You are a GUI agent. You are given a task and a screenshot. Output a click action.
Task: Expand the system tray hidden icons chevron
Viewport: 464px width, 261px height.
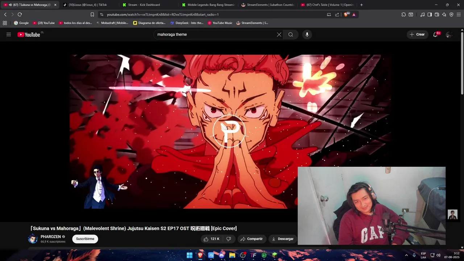[x=406, y=255]
